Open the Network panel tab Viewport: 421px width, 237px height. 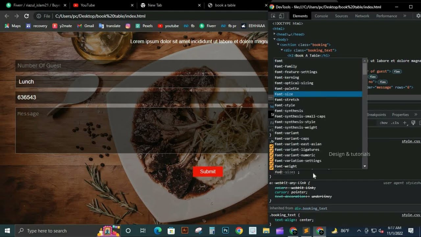point(362,16)
